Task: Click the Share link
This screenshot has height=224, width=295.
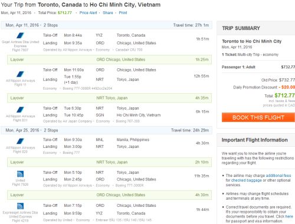Action: 108,13
